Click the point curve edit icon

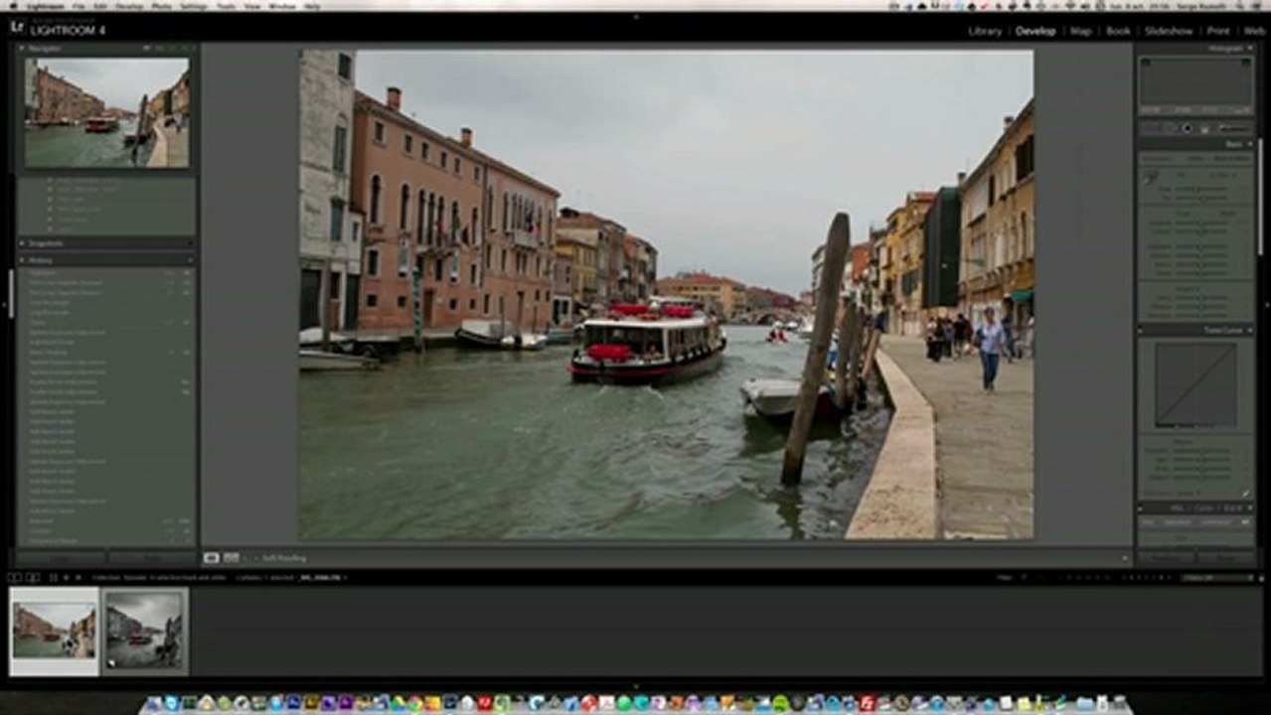click(1245, 494)
